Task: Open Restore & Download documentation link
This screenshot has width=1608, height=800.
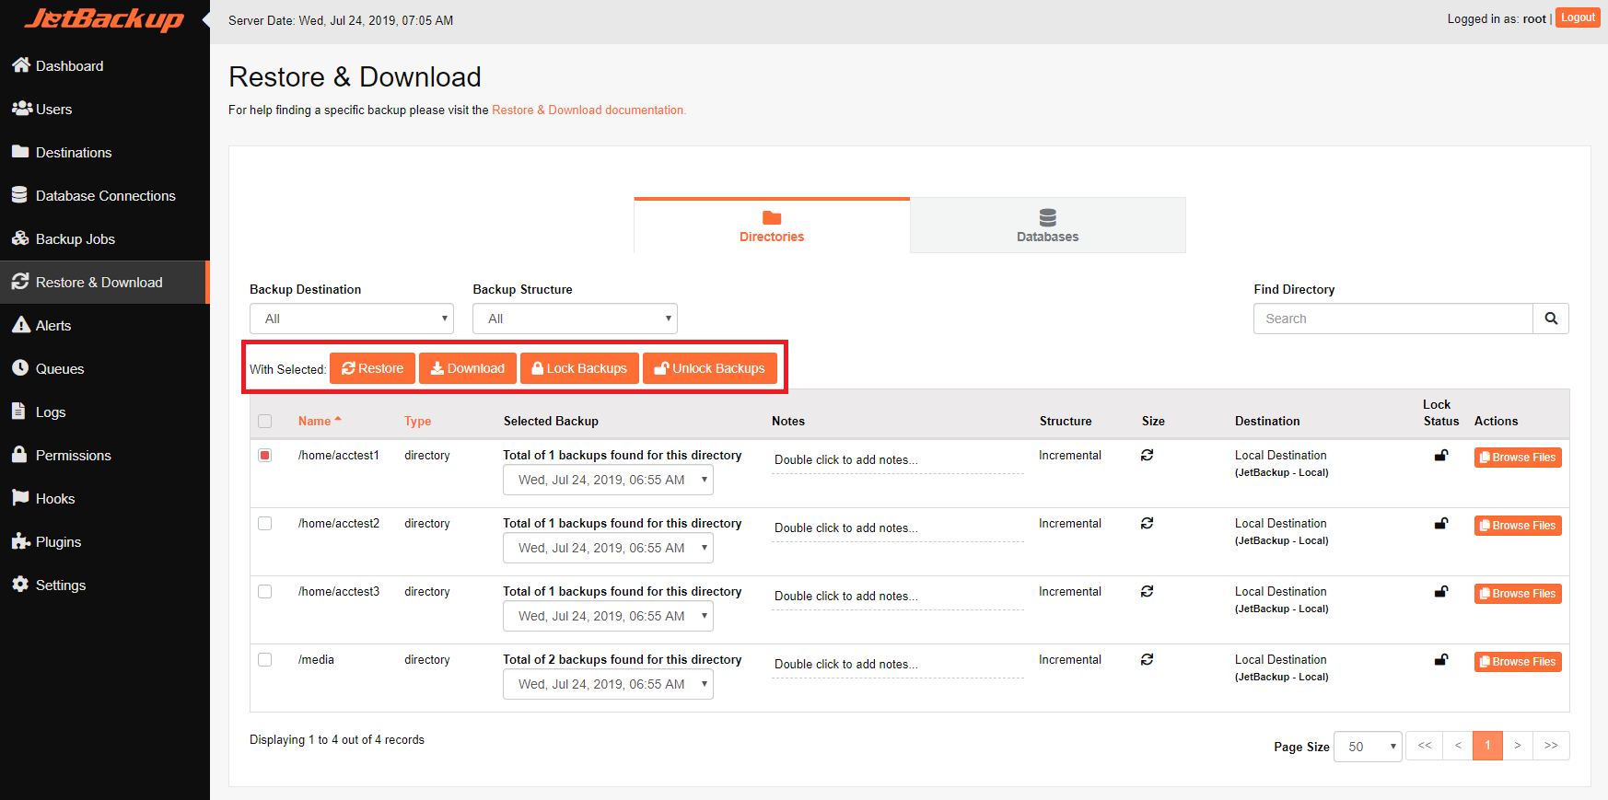Action: 588,110
